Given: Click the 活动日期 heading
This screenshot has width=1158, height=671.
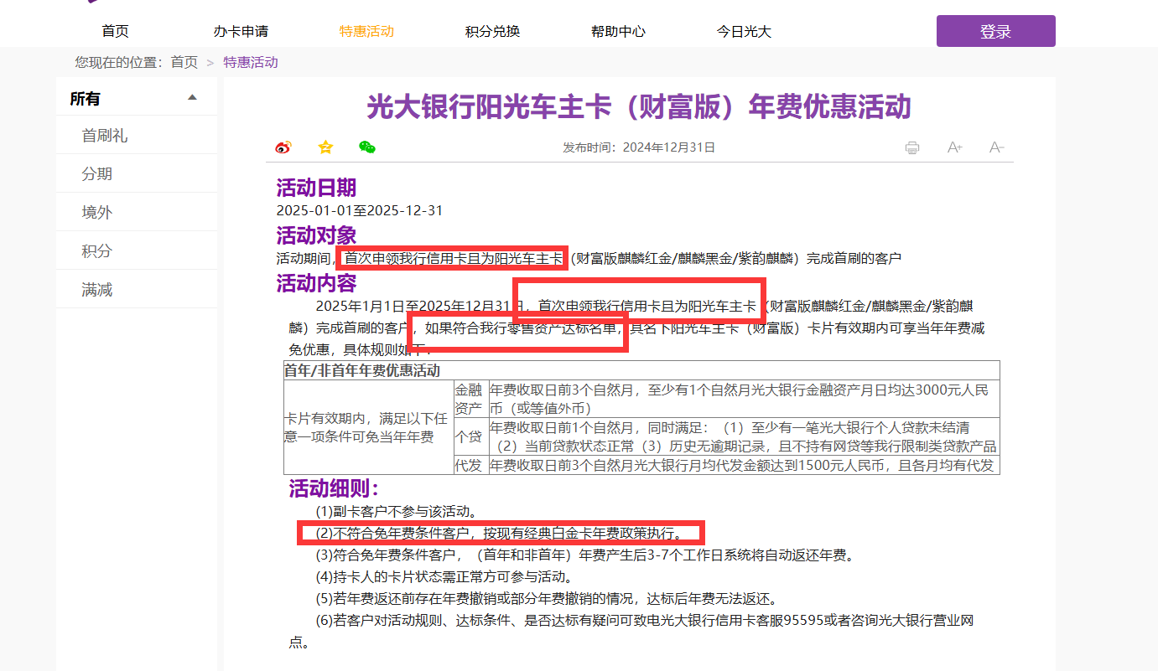Looking at the screenshot, I should point(316,188).
